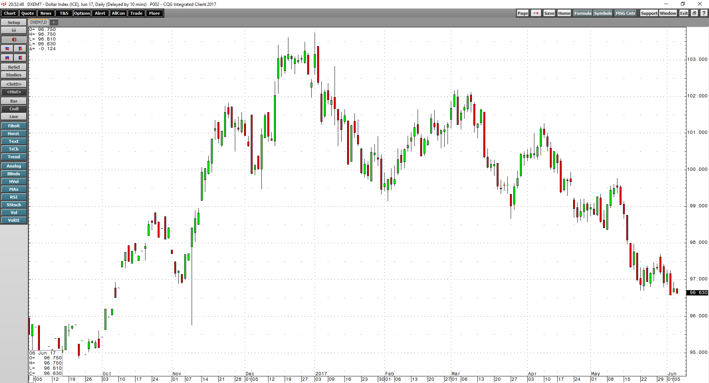Click the vertical expand arrows icon
Screen dimensions: 709x383
[x=20, y=49]
